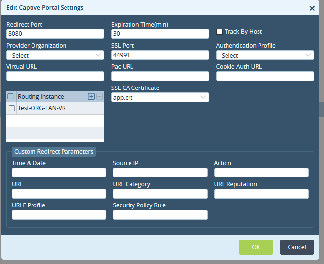Screen dimensions: 324x264
Task: Focus the Pac URL text box
Action: pyautogui.click(x=160, y=76)
